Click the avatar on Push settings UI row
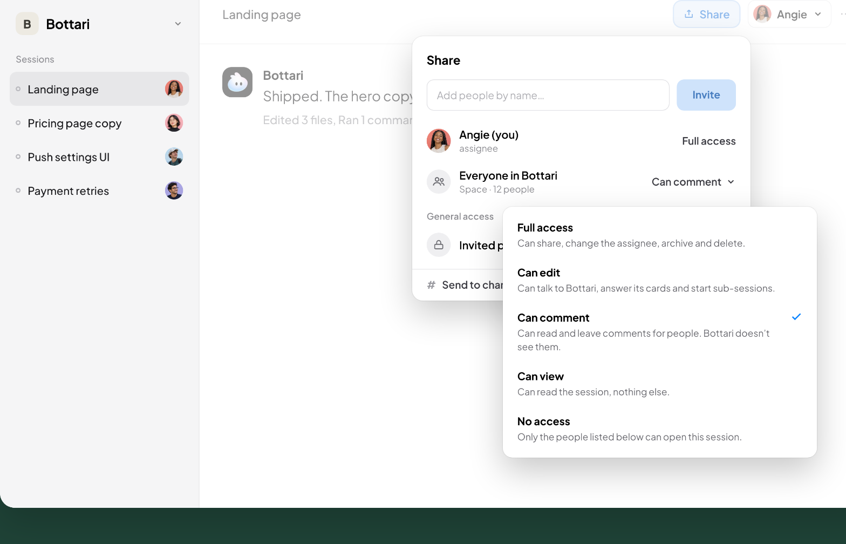Image resolution: width=846 pixels, height=544 pixels. [174, 157]
